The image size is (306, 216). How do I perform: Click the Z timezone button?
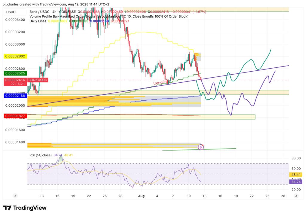pyautogui.click(x=14, y=196)
